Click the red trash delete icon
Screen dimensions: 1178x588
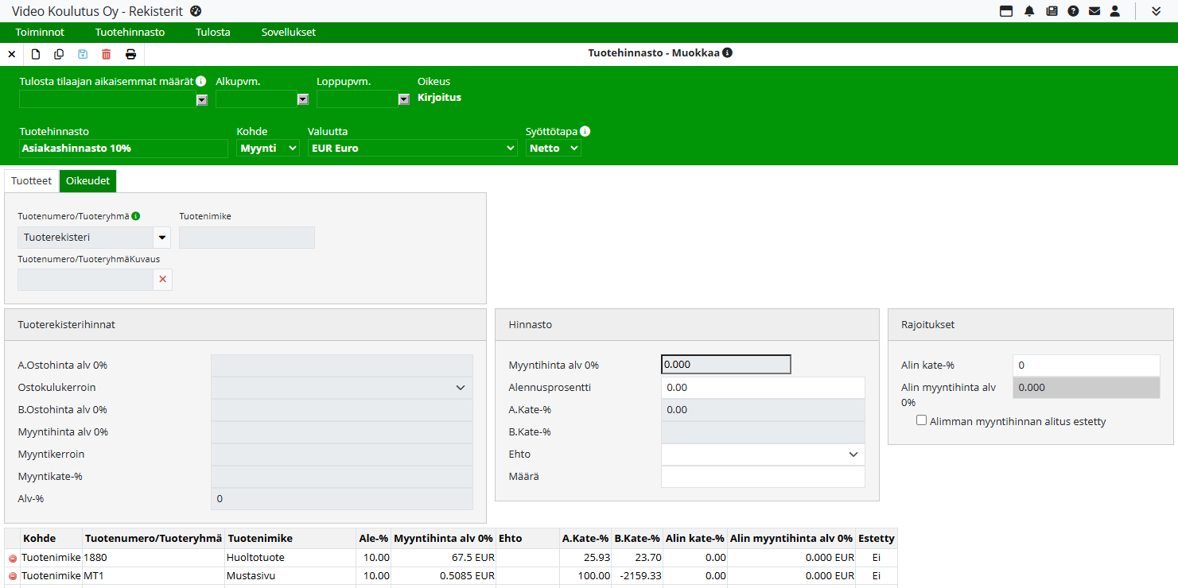click(x=107, y=54)
